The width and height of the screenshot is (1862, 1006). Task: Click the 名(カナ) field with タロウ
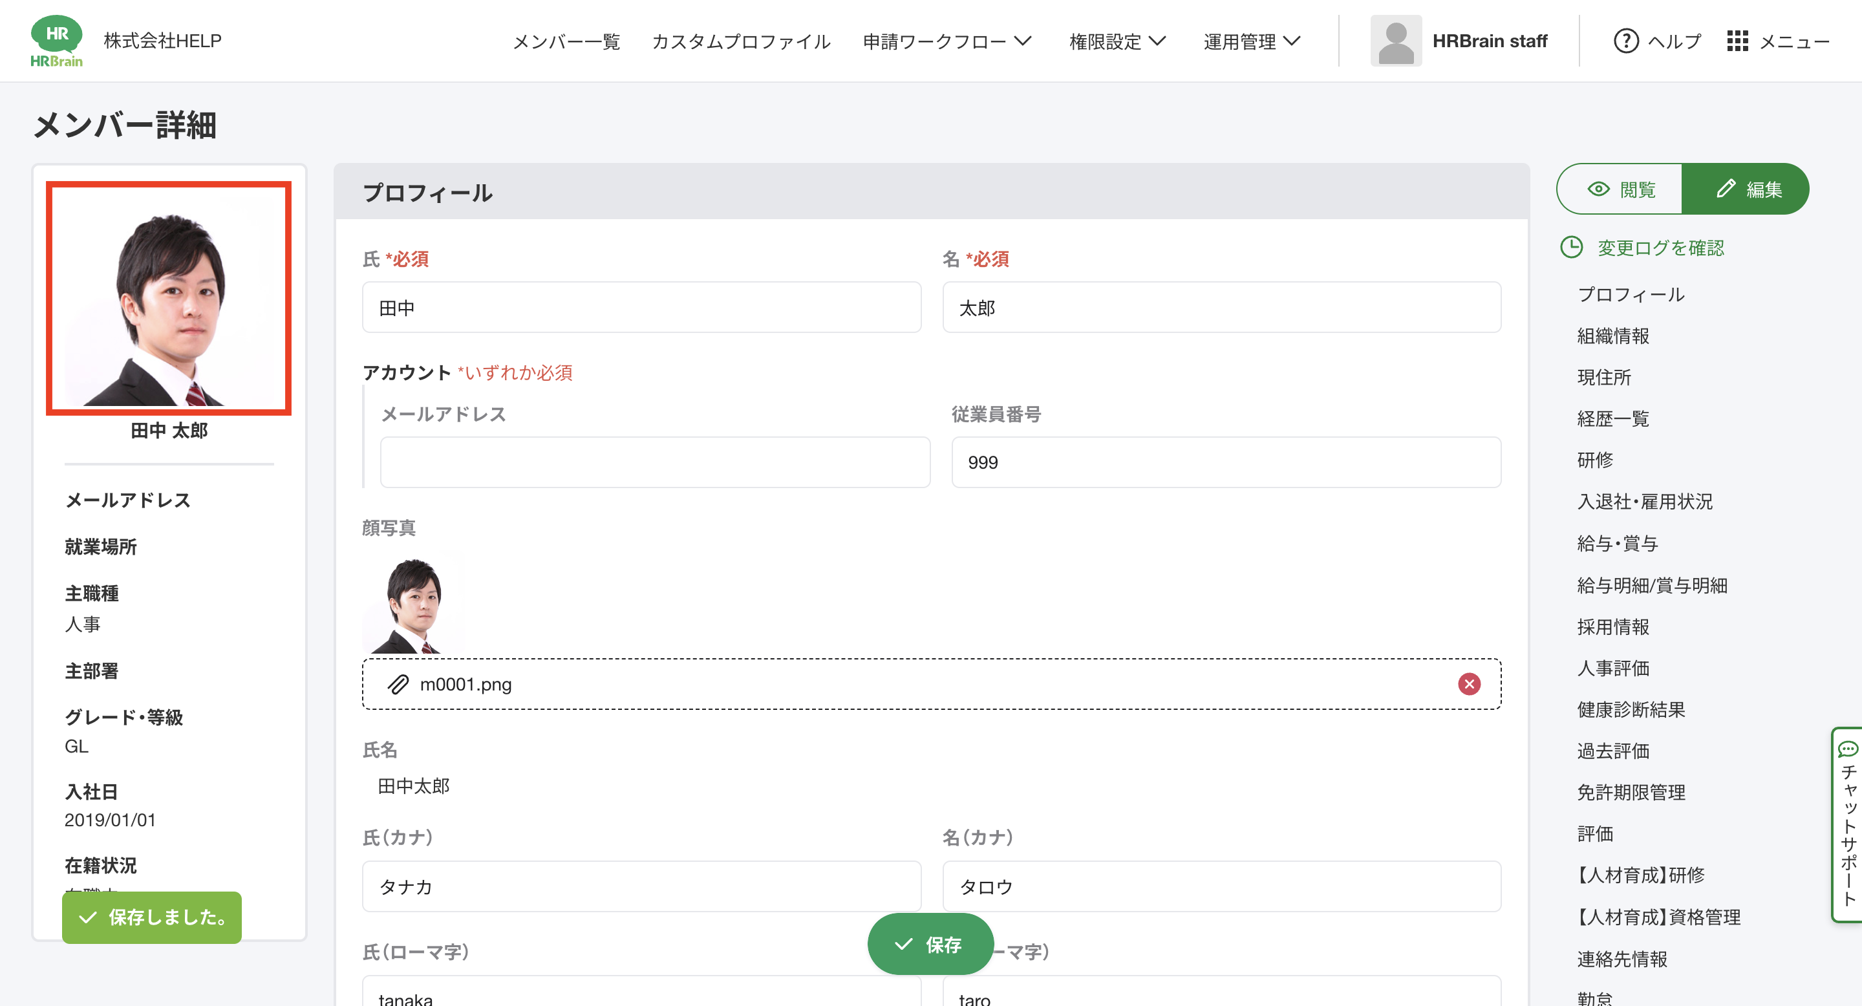click(x=1221, y=886)
